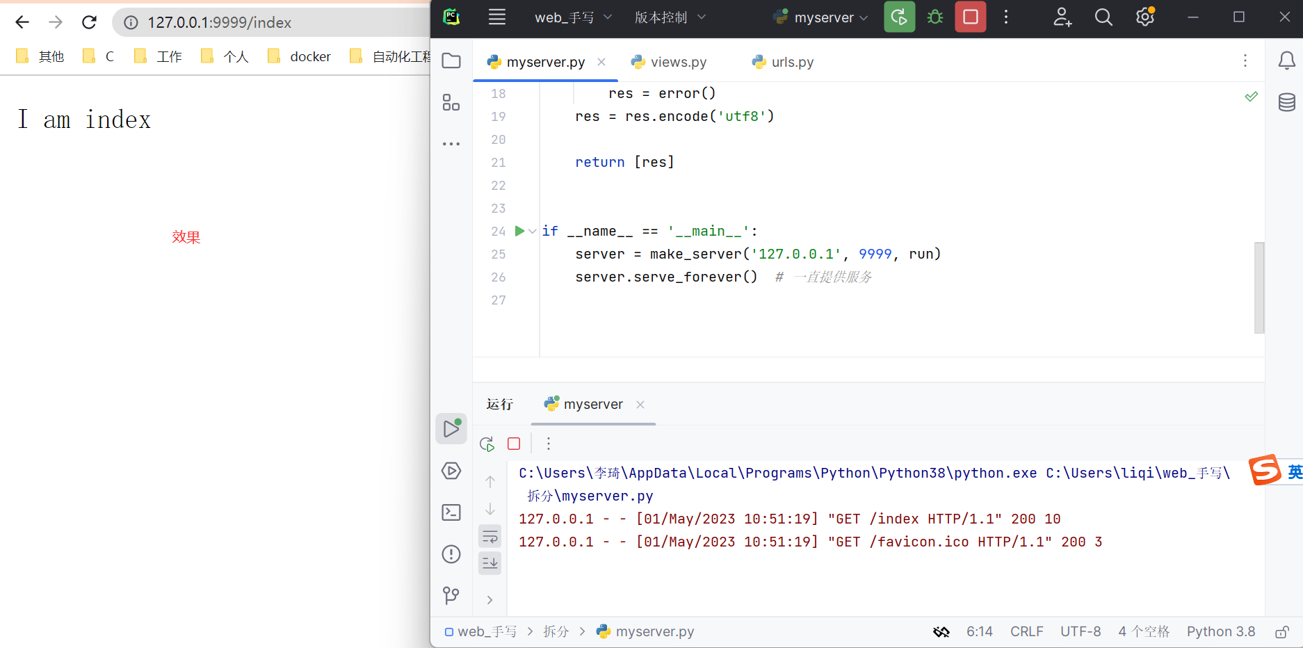This screenshot has height=648, width=1303.
Task: Rerun myserver with green run button
Action: click(899, 17)
